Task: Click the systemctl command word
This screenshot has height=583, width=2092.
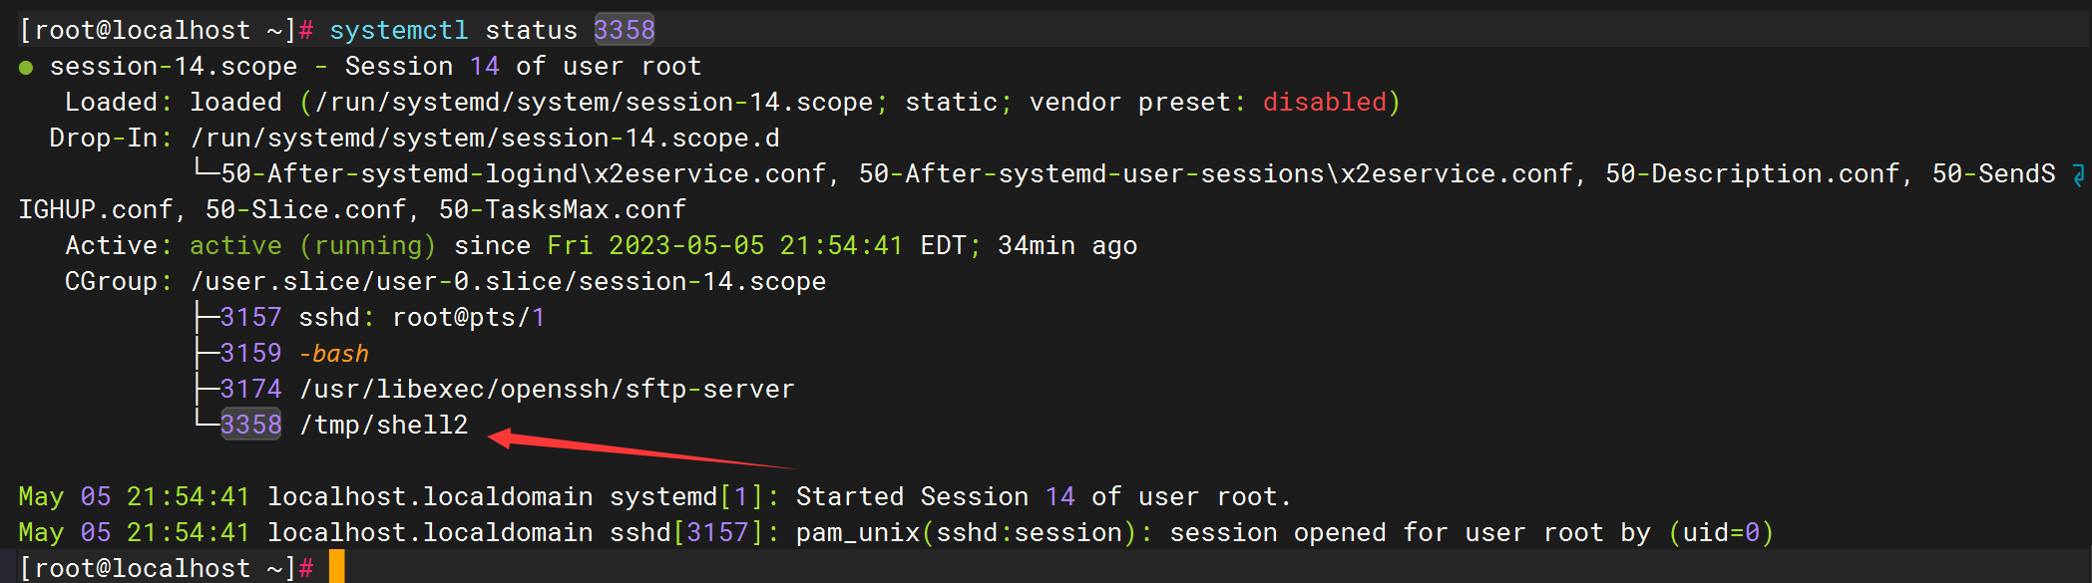Action: 399,31
